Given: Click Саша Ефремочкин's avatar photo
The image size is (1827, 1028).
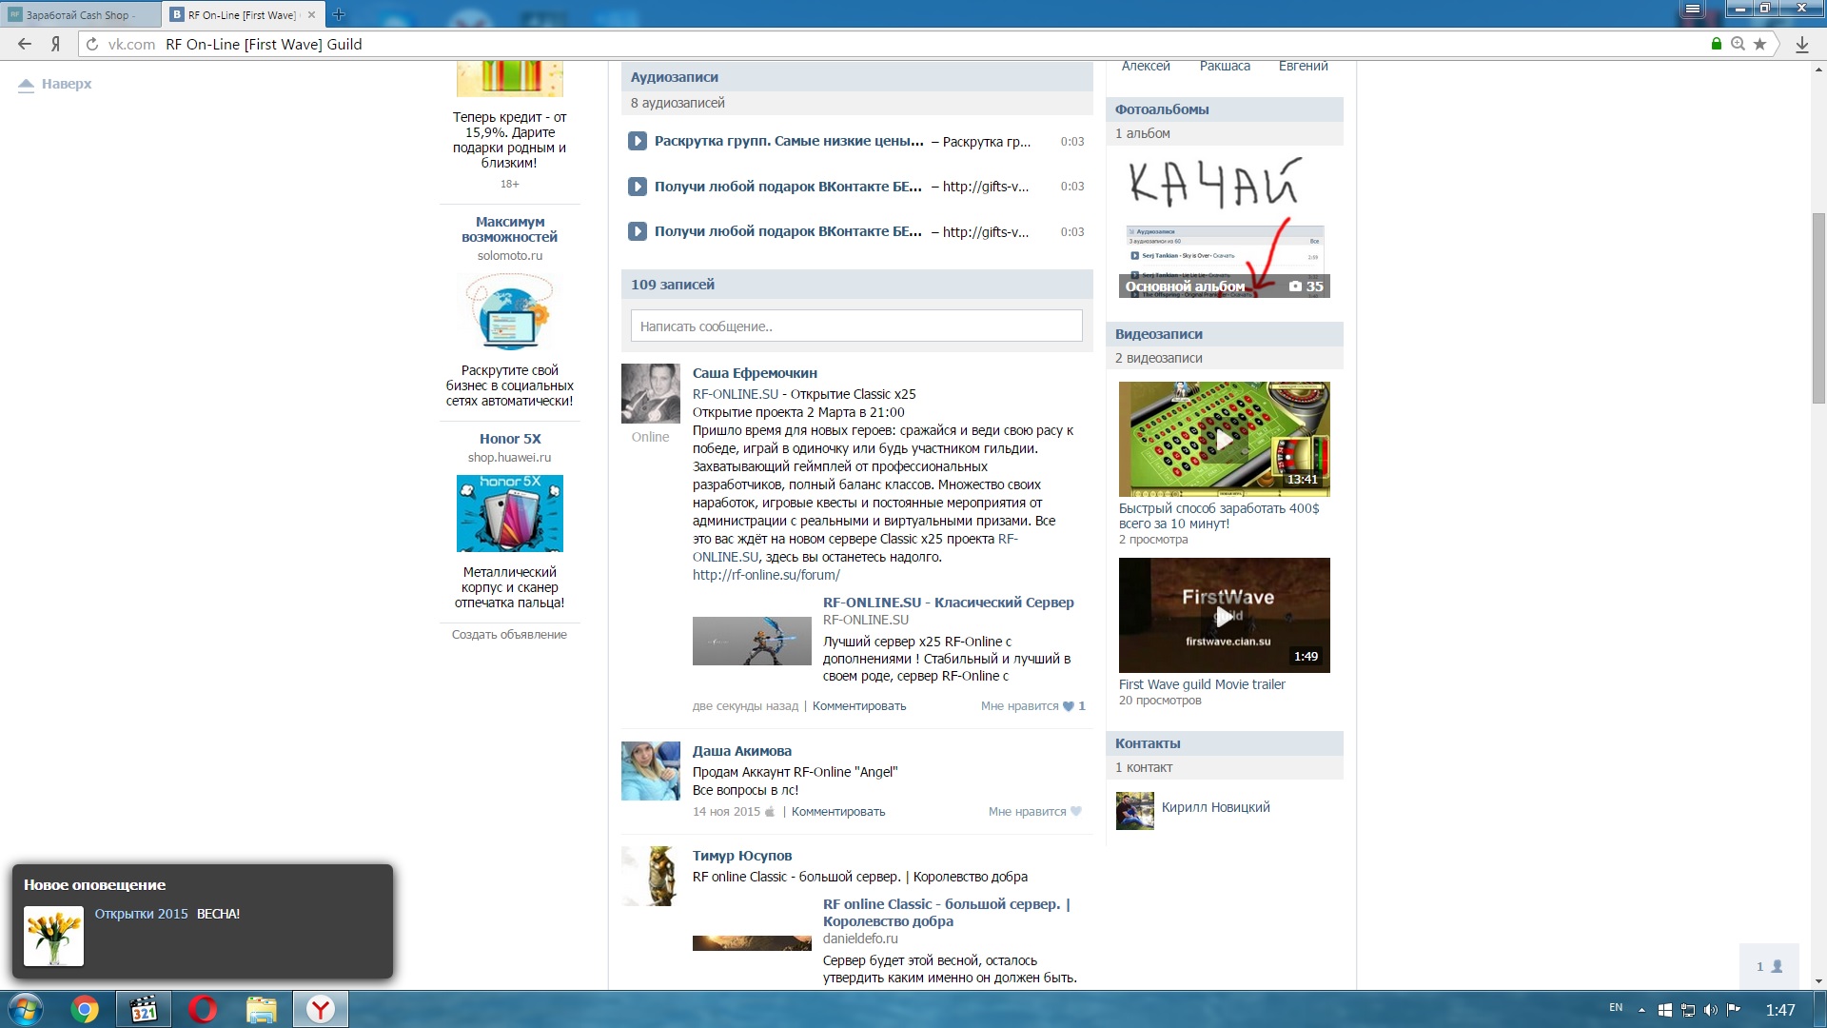Looking at the screenshot, I should tap(651, 393).
